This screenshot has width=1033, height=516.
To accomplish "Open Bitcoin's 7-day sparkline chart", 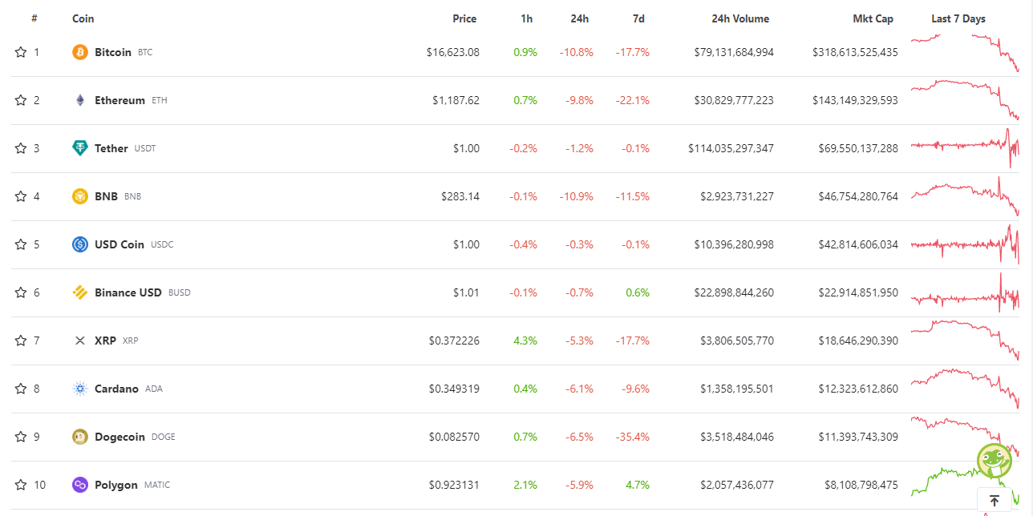I will pos(965,53).
